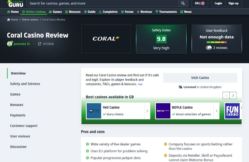Jump to User reviews section
Screen dimensions: 249x162
pos(20,136)
